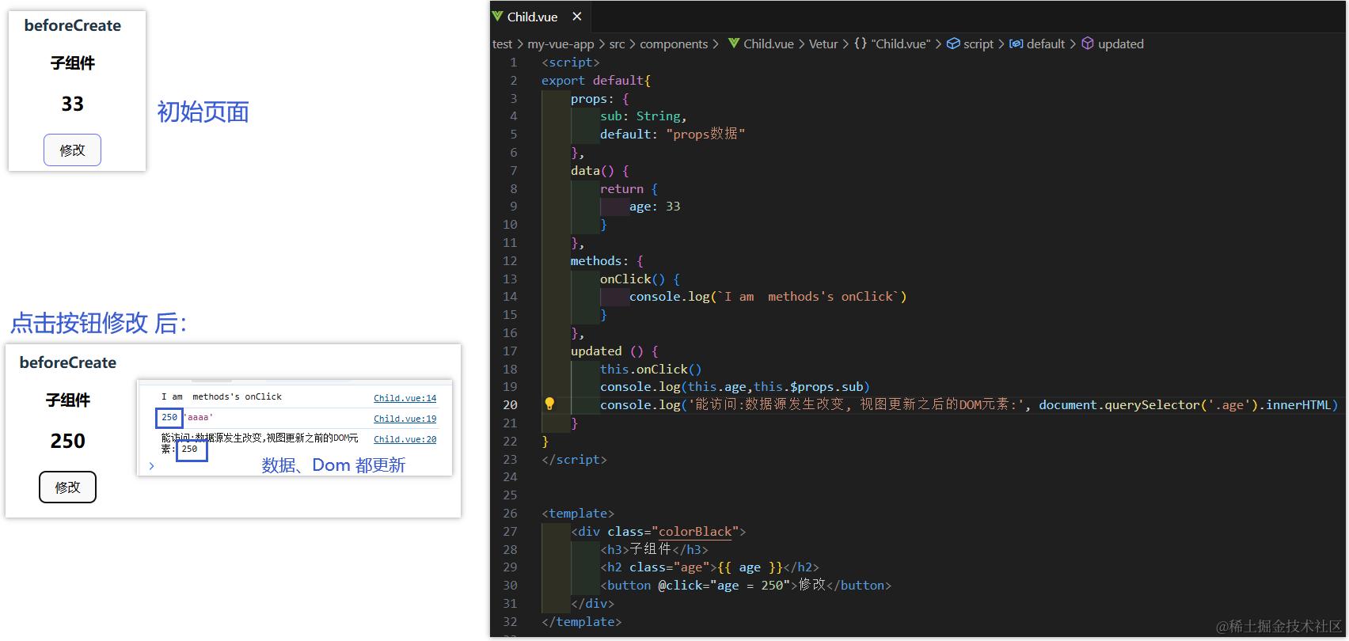Screen dimensions: 1349x641
Task: Open the Child.vue:19 console source link
Action: click(x=405, y=419)
